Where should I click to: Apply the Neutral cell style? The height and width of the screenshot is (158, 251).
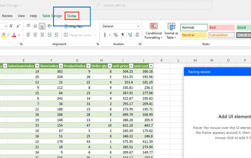coord(194,35)
